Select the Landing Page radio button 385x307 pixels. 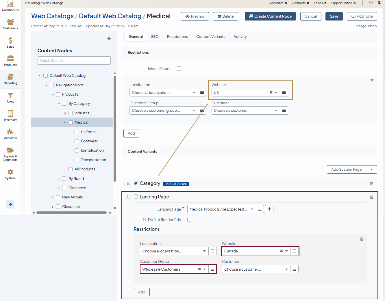click(136, 197)
